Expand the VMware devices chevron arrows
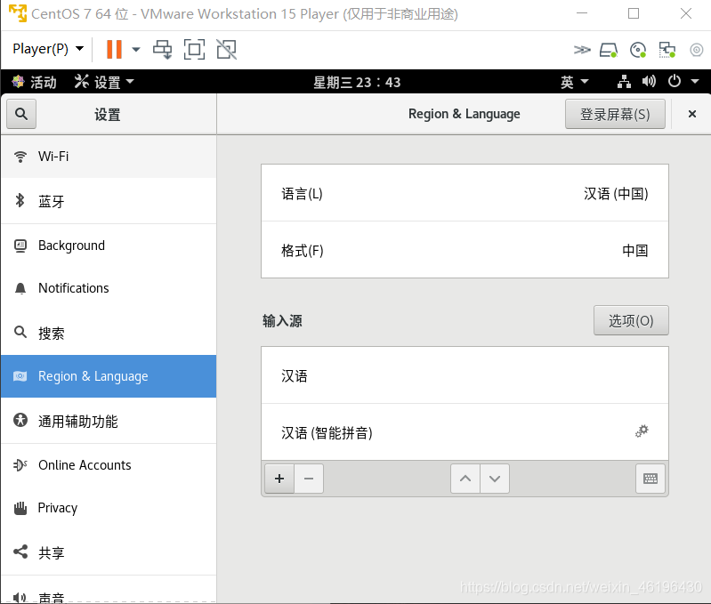Screen dimensions: 711x604 click(x=582, y=50)
